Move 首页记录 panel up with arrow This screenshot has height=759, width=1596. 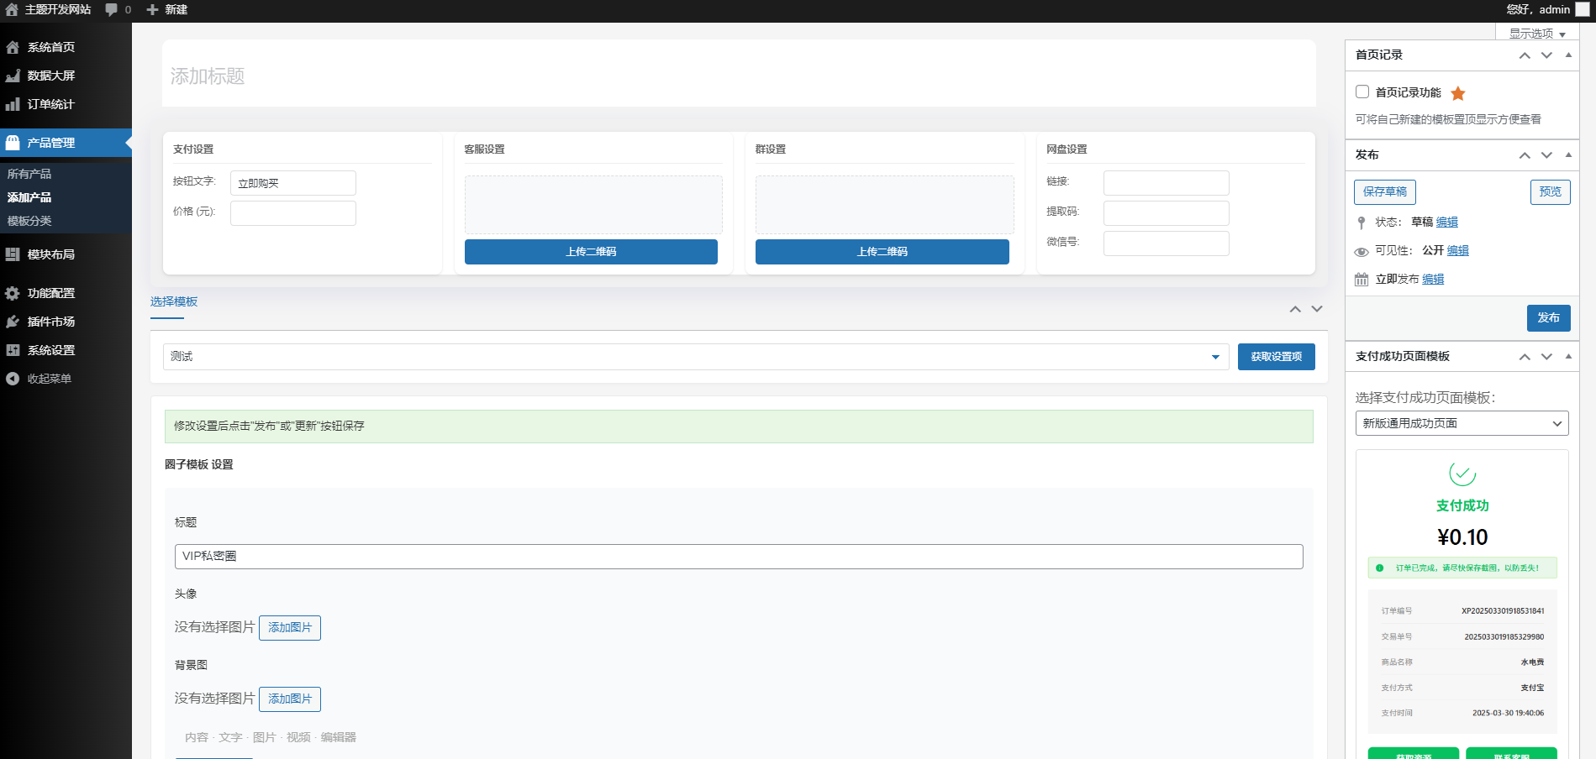(x=1525, y=55)
